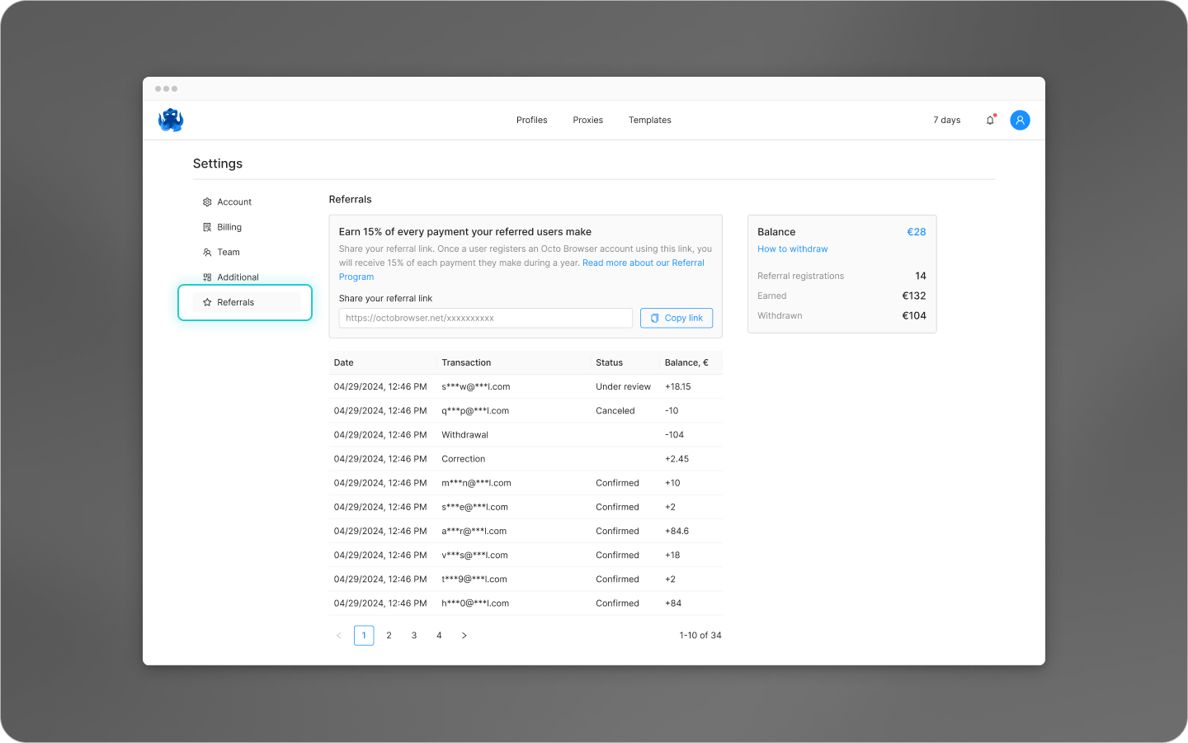1188x743 pixels.
Task: Click the How to withdraw link
Action: pyautogui.click(x=792, y=248)
